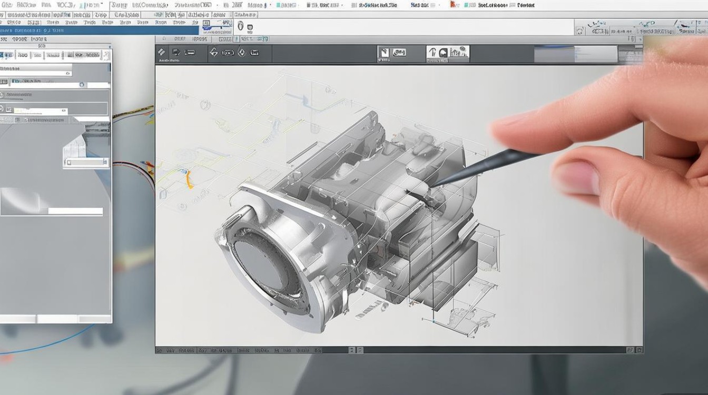Screen dimensions: 708x395
Task: Click the blue highlighted title bar row at top left
Action: pos(100,31)
